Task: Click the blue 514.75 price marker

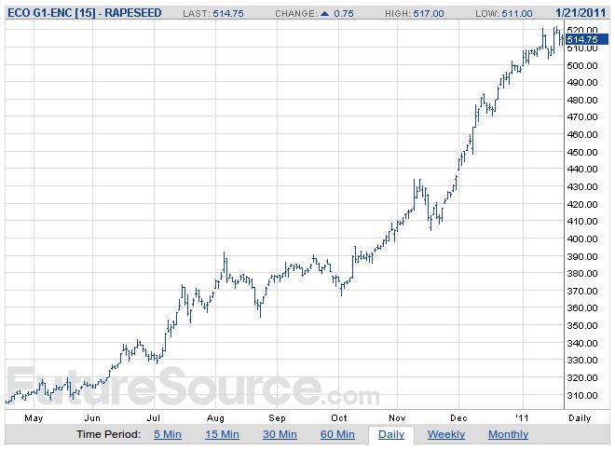Action: pos(587,39)
